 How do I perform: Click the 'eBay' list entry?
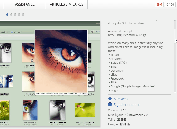click(x=114, y=75)
